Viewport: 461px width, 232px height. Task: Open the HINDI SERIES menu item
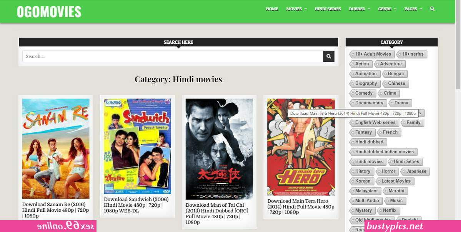click(x=328, y=9)
